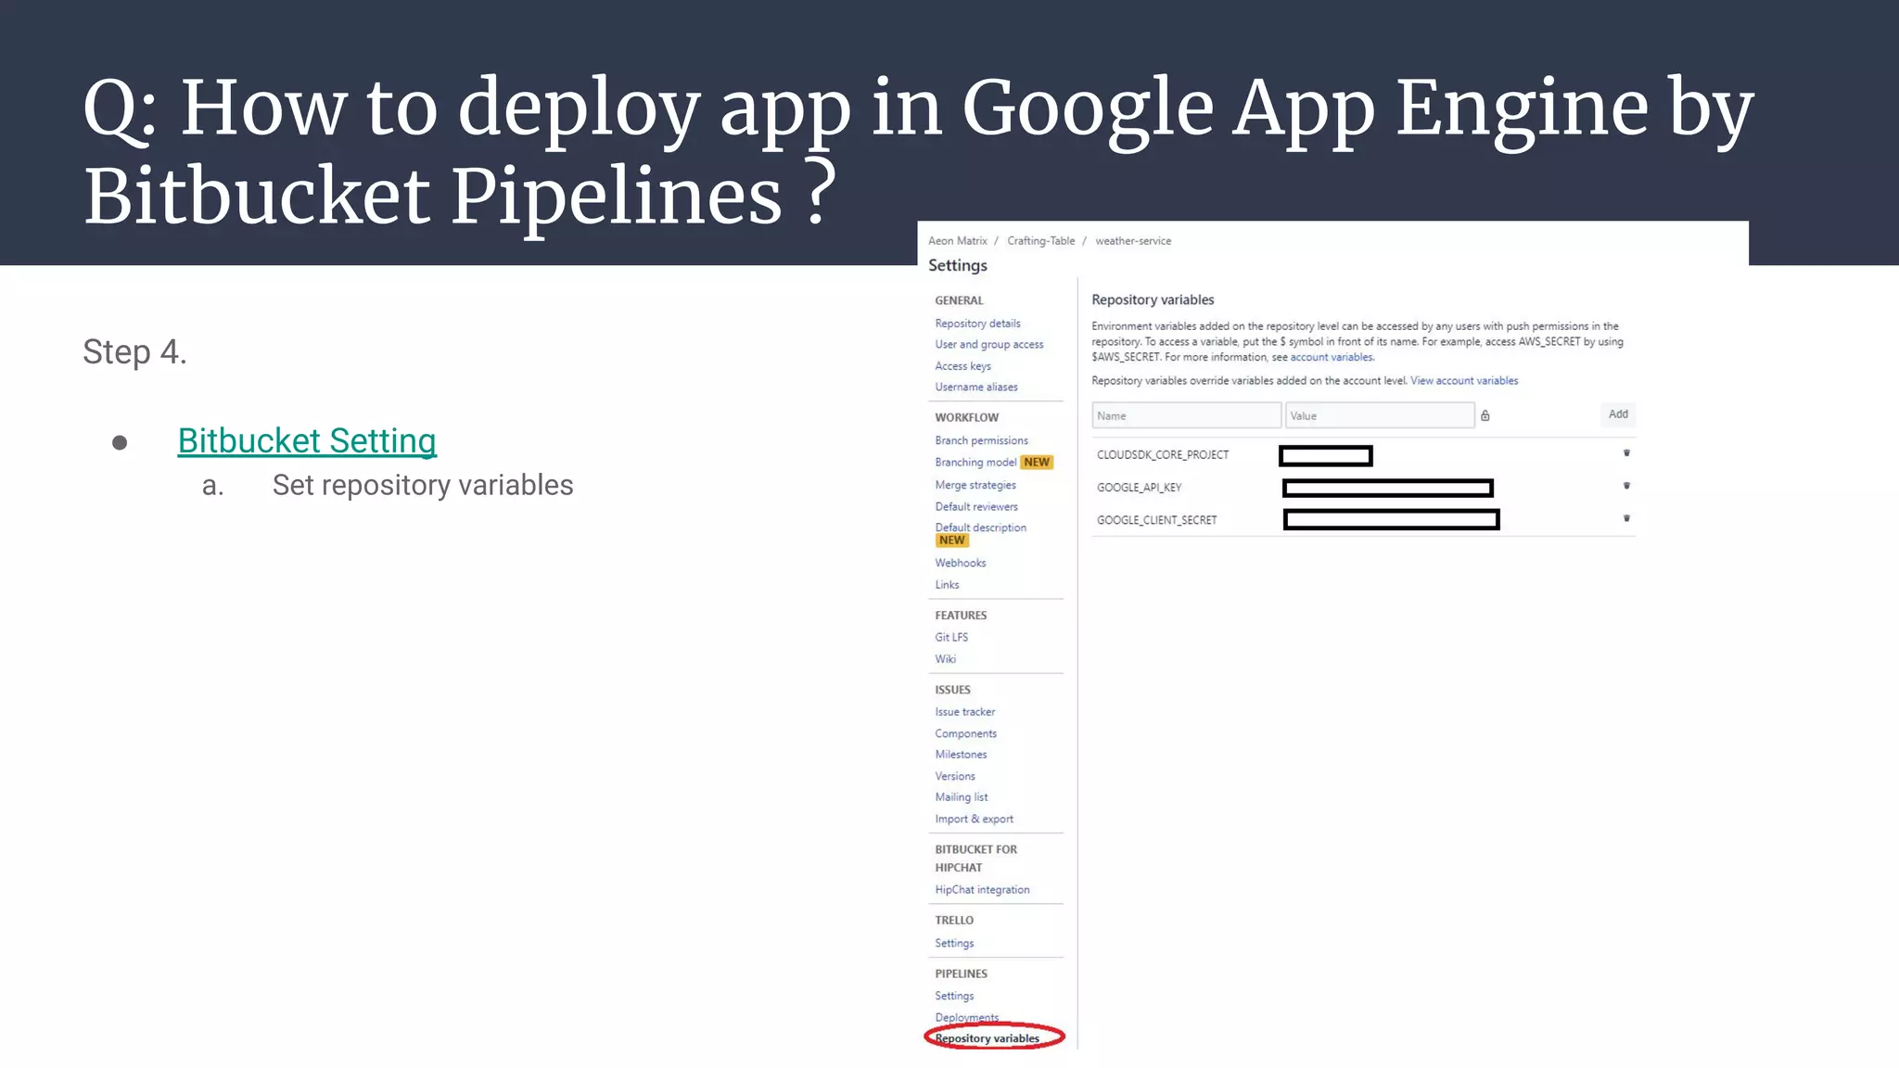This screenshot has width=1899, height=1068.
Task: Open Issue tracker settings
Action: 964,712
